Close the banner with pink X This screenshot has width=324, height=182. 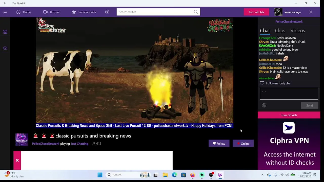pos(17,160)
